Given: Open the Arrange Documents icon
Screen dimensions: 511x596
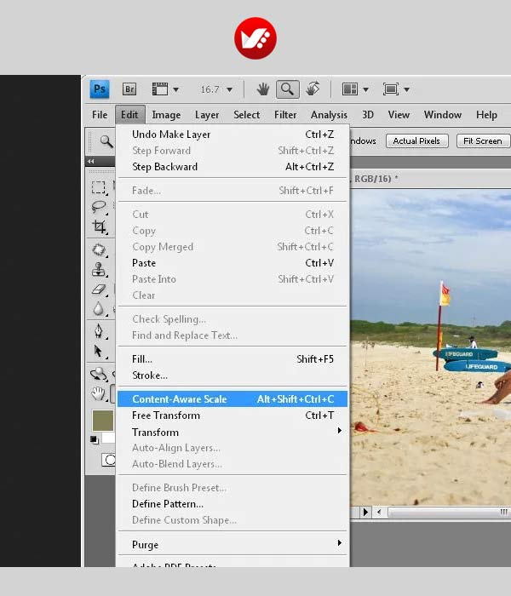Looking at the screenshot, I should [350, 89].
